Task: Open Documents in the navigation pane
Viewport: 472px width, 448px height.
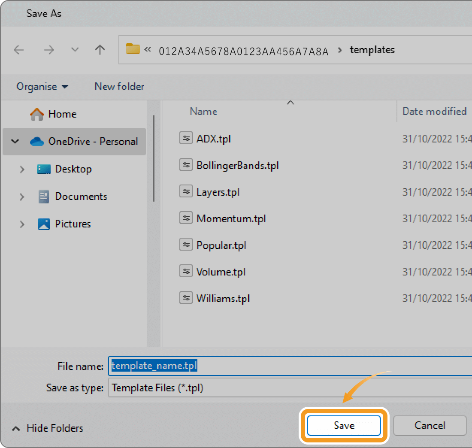Action: [x=81, y=197]
